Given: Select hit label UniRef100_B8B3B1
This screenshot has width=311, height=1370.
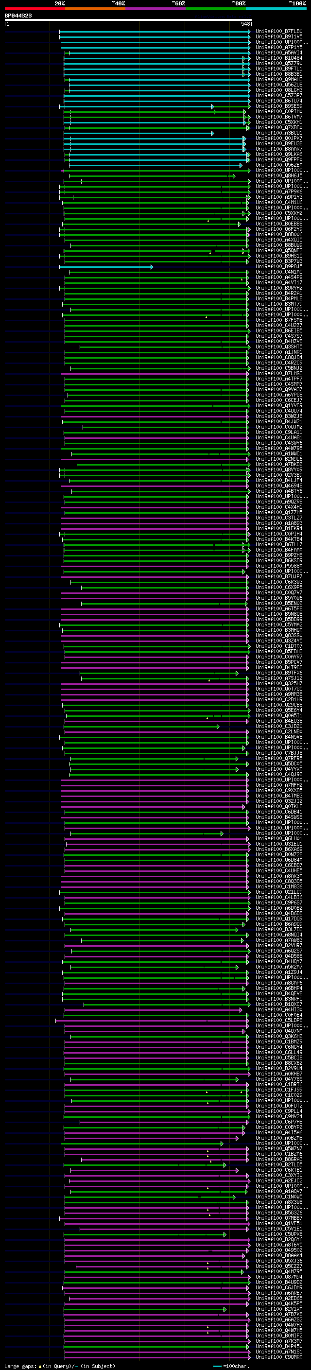Looking at the screenshot, I should click(279, 74).
